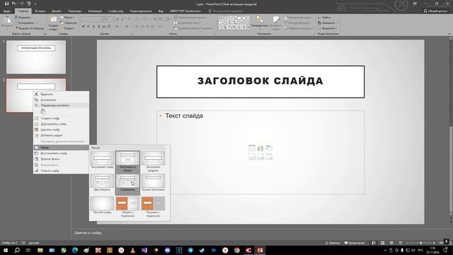Open the File tab
Viewport: 453px width, 255px height.
tap(7, 11)
